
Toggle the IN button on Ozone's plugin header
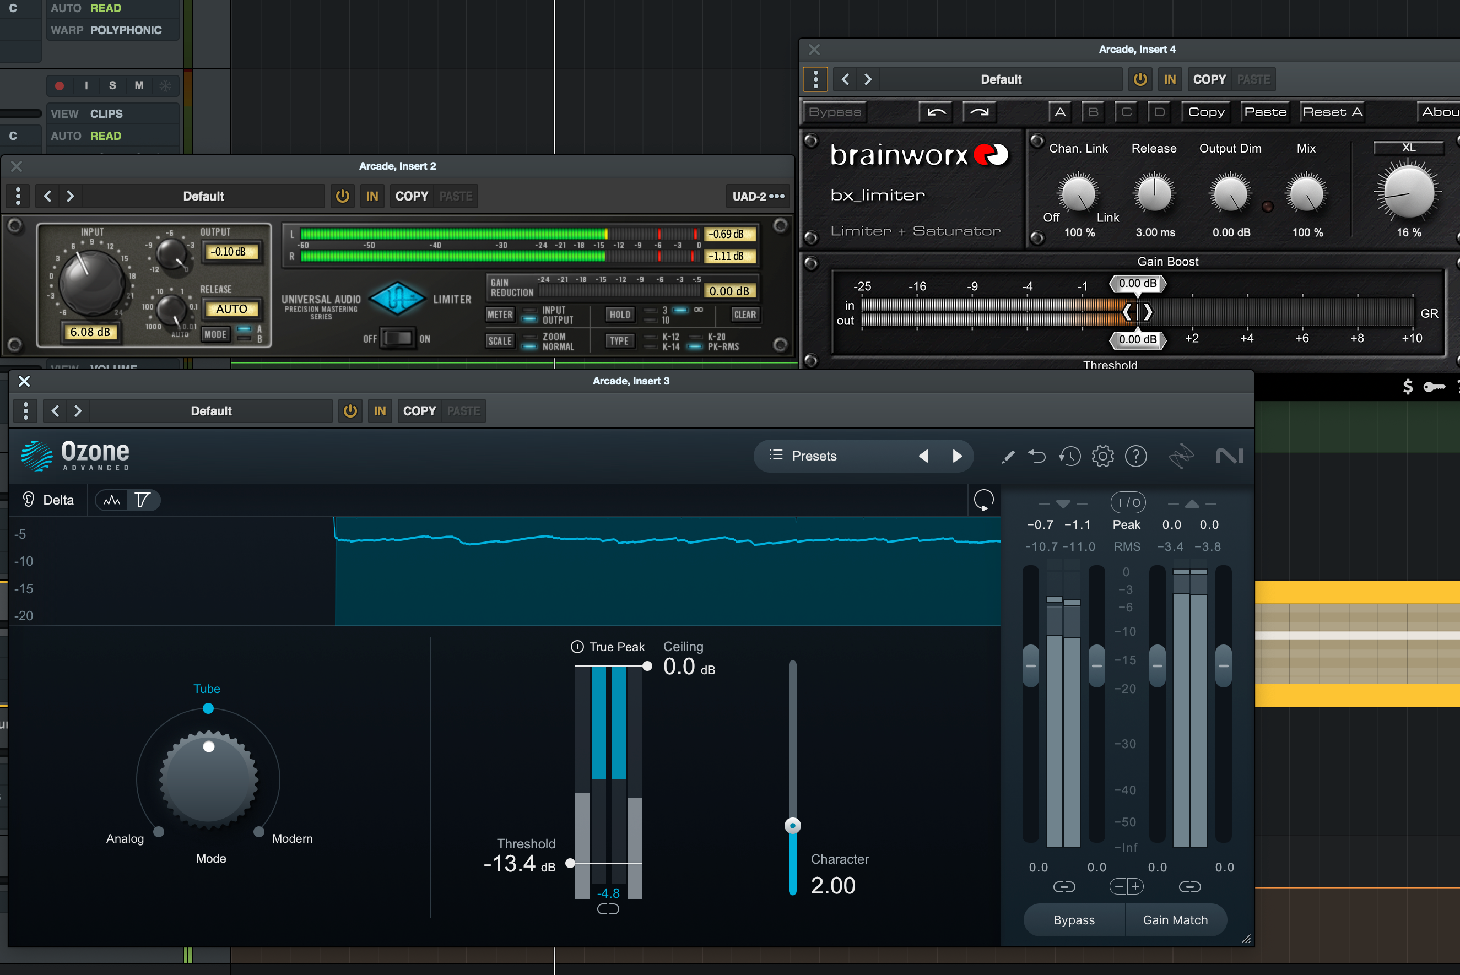click(380, 410)
